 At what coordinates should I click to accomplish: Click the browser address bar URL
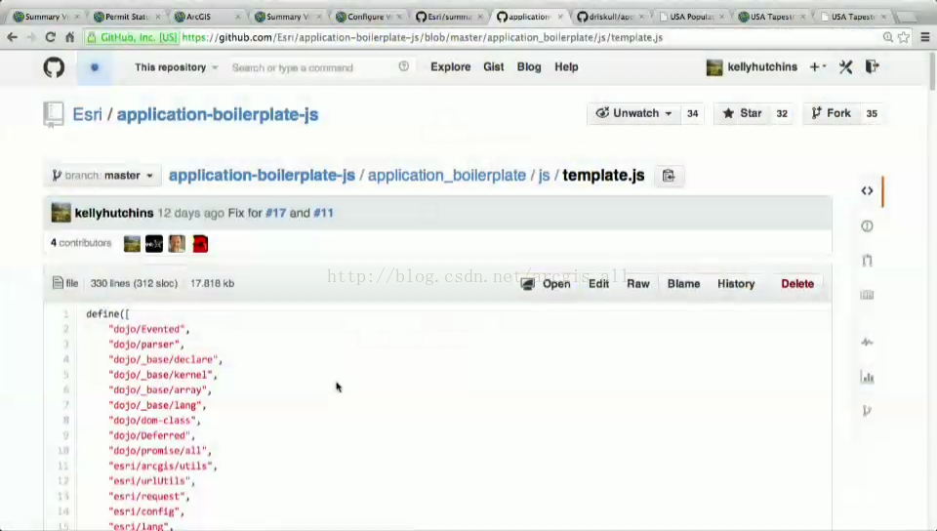pyautogui.click(x=422, y=38)
